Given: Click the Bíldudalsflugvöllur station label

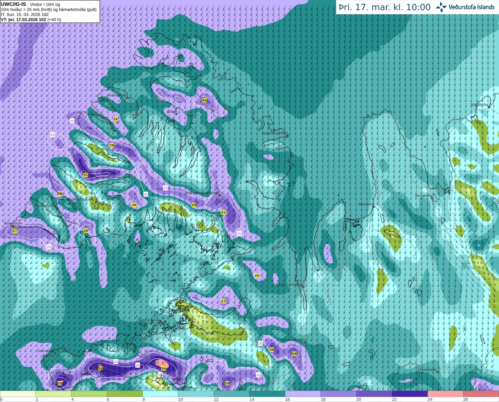Looking at the screenshot, I should (81, 199).
